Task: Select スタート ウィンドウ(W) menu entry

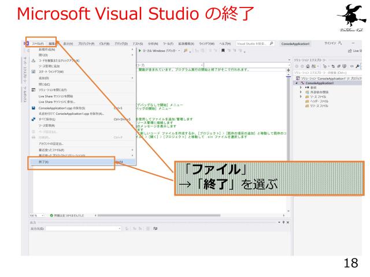Action: click(x=82, y=72)
